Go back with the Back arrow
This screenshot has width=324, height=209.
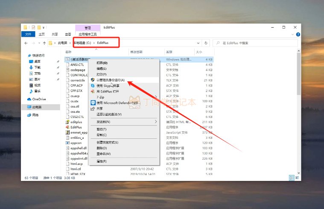(x=26, y=43)
